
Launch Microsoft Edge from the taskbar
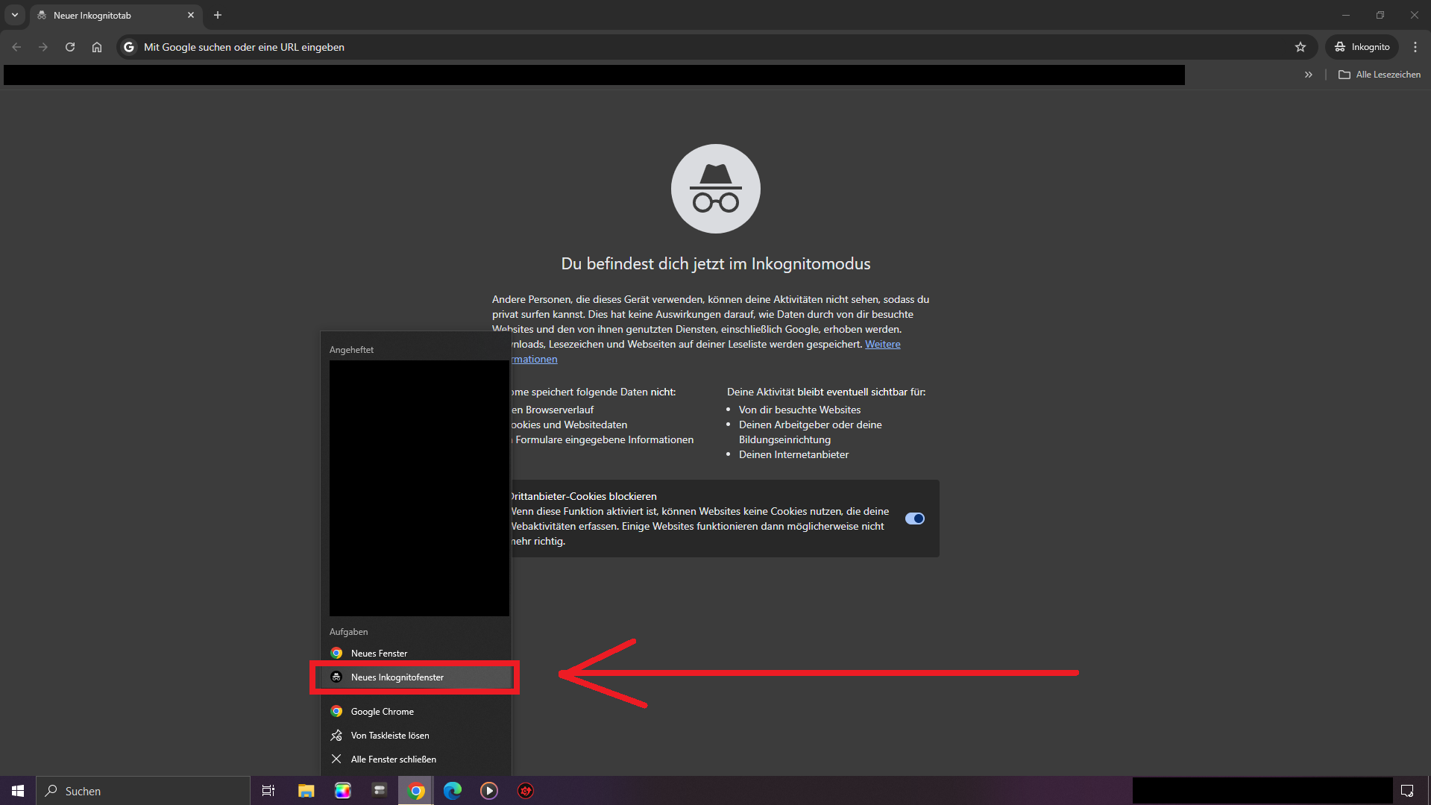[x=453, y=791]
